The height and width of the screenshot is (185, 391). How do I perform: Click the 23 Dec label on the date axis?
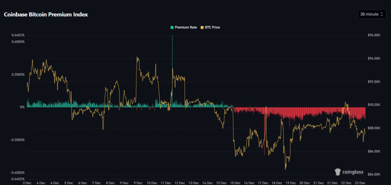[x=361, y=183]
